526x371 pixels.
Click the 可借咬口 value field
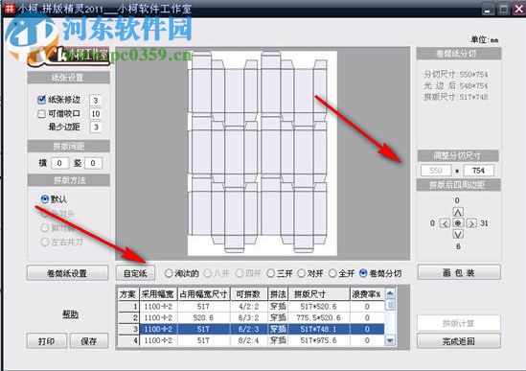[96, 114]
